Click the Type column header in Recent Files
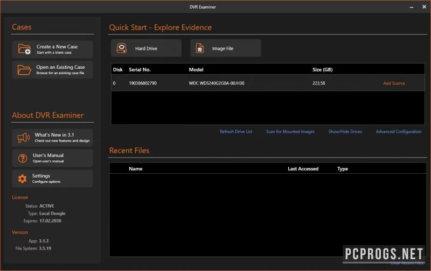Viewport: 431px width, 271px height. 343,169
